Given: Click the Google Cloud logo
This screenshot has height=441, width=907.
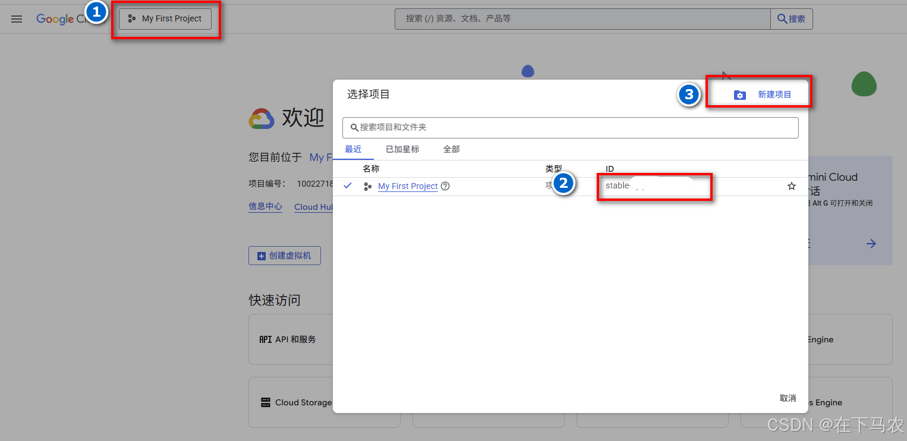Looking at the screenshot, I should tap(62, 19).
